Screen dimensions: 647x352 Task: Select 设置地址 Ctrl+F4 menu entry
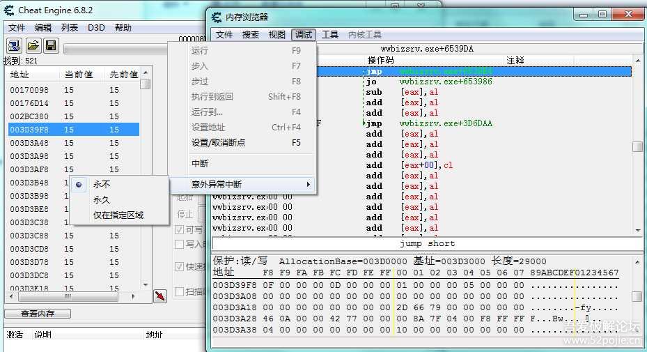[242, 128]
